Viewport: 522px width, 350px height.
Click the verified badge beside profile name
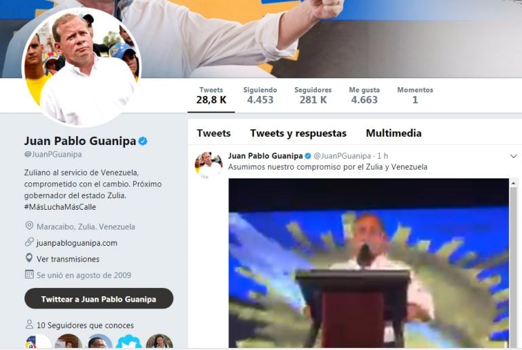[143, 141]
